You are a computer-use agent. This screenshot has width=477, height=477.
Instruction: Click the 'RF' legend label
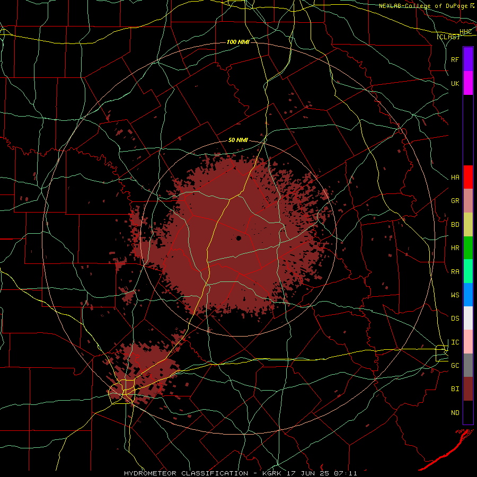click(455, 59)
